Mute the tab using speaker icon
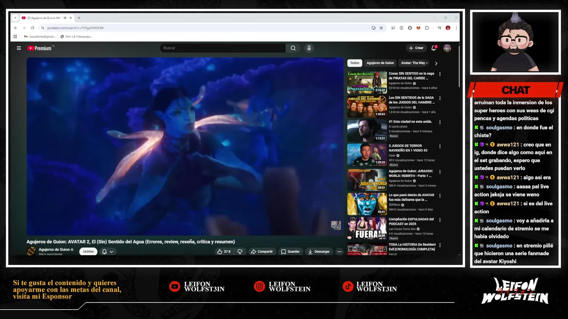568x319 pixels. pos(65,18)
